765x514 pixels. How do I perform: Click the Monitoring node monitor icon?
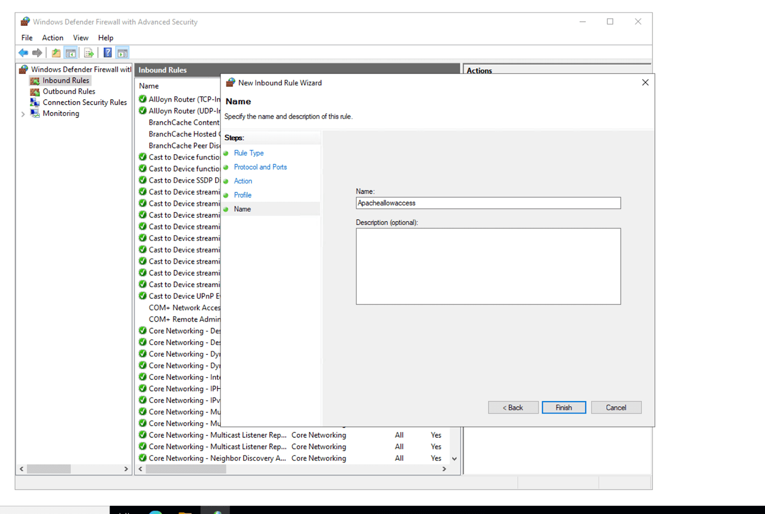pyautogui.click(x=35, y=113)
